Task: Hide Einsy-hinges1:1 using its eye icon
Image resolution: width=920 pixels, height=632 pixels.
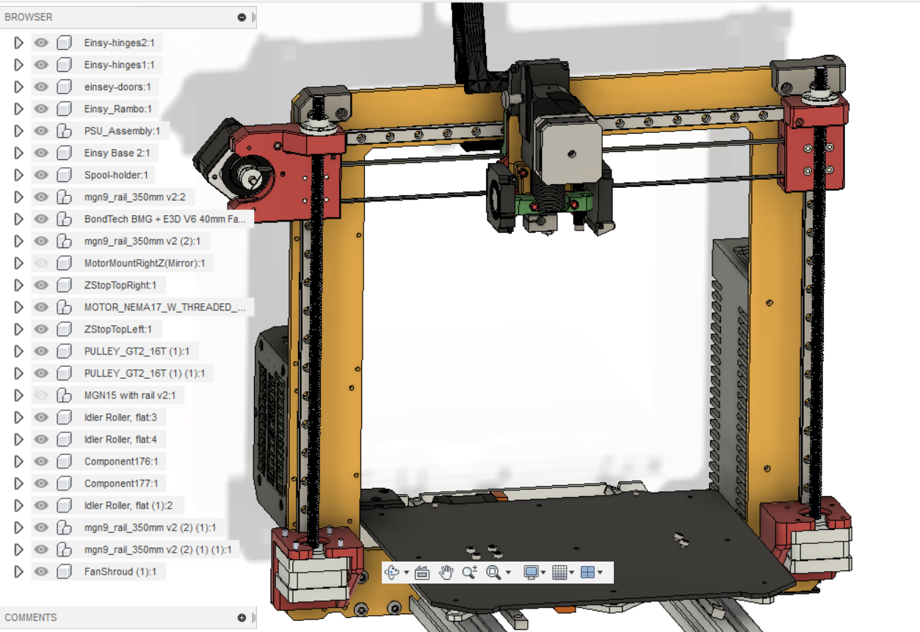Action: (x=41, y=65)
